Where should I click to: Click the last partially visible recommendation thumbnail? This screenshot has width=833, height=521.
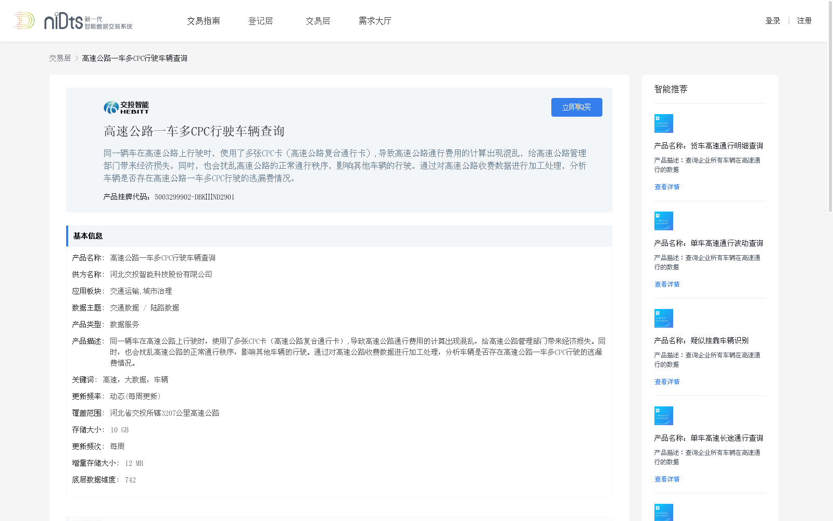click(664, 512)
